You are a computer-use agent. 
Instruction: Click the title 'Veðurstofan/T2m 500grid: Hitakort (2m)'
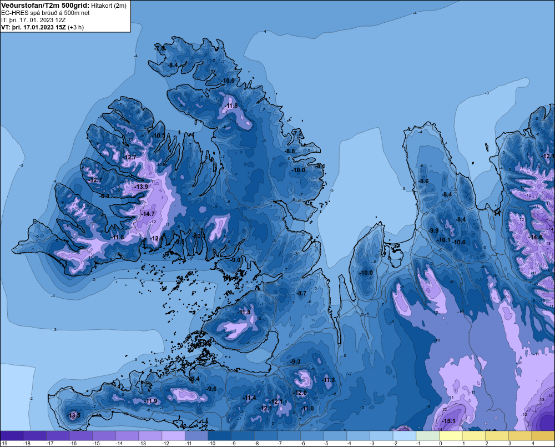(x=64, y=6)
